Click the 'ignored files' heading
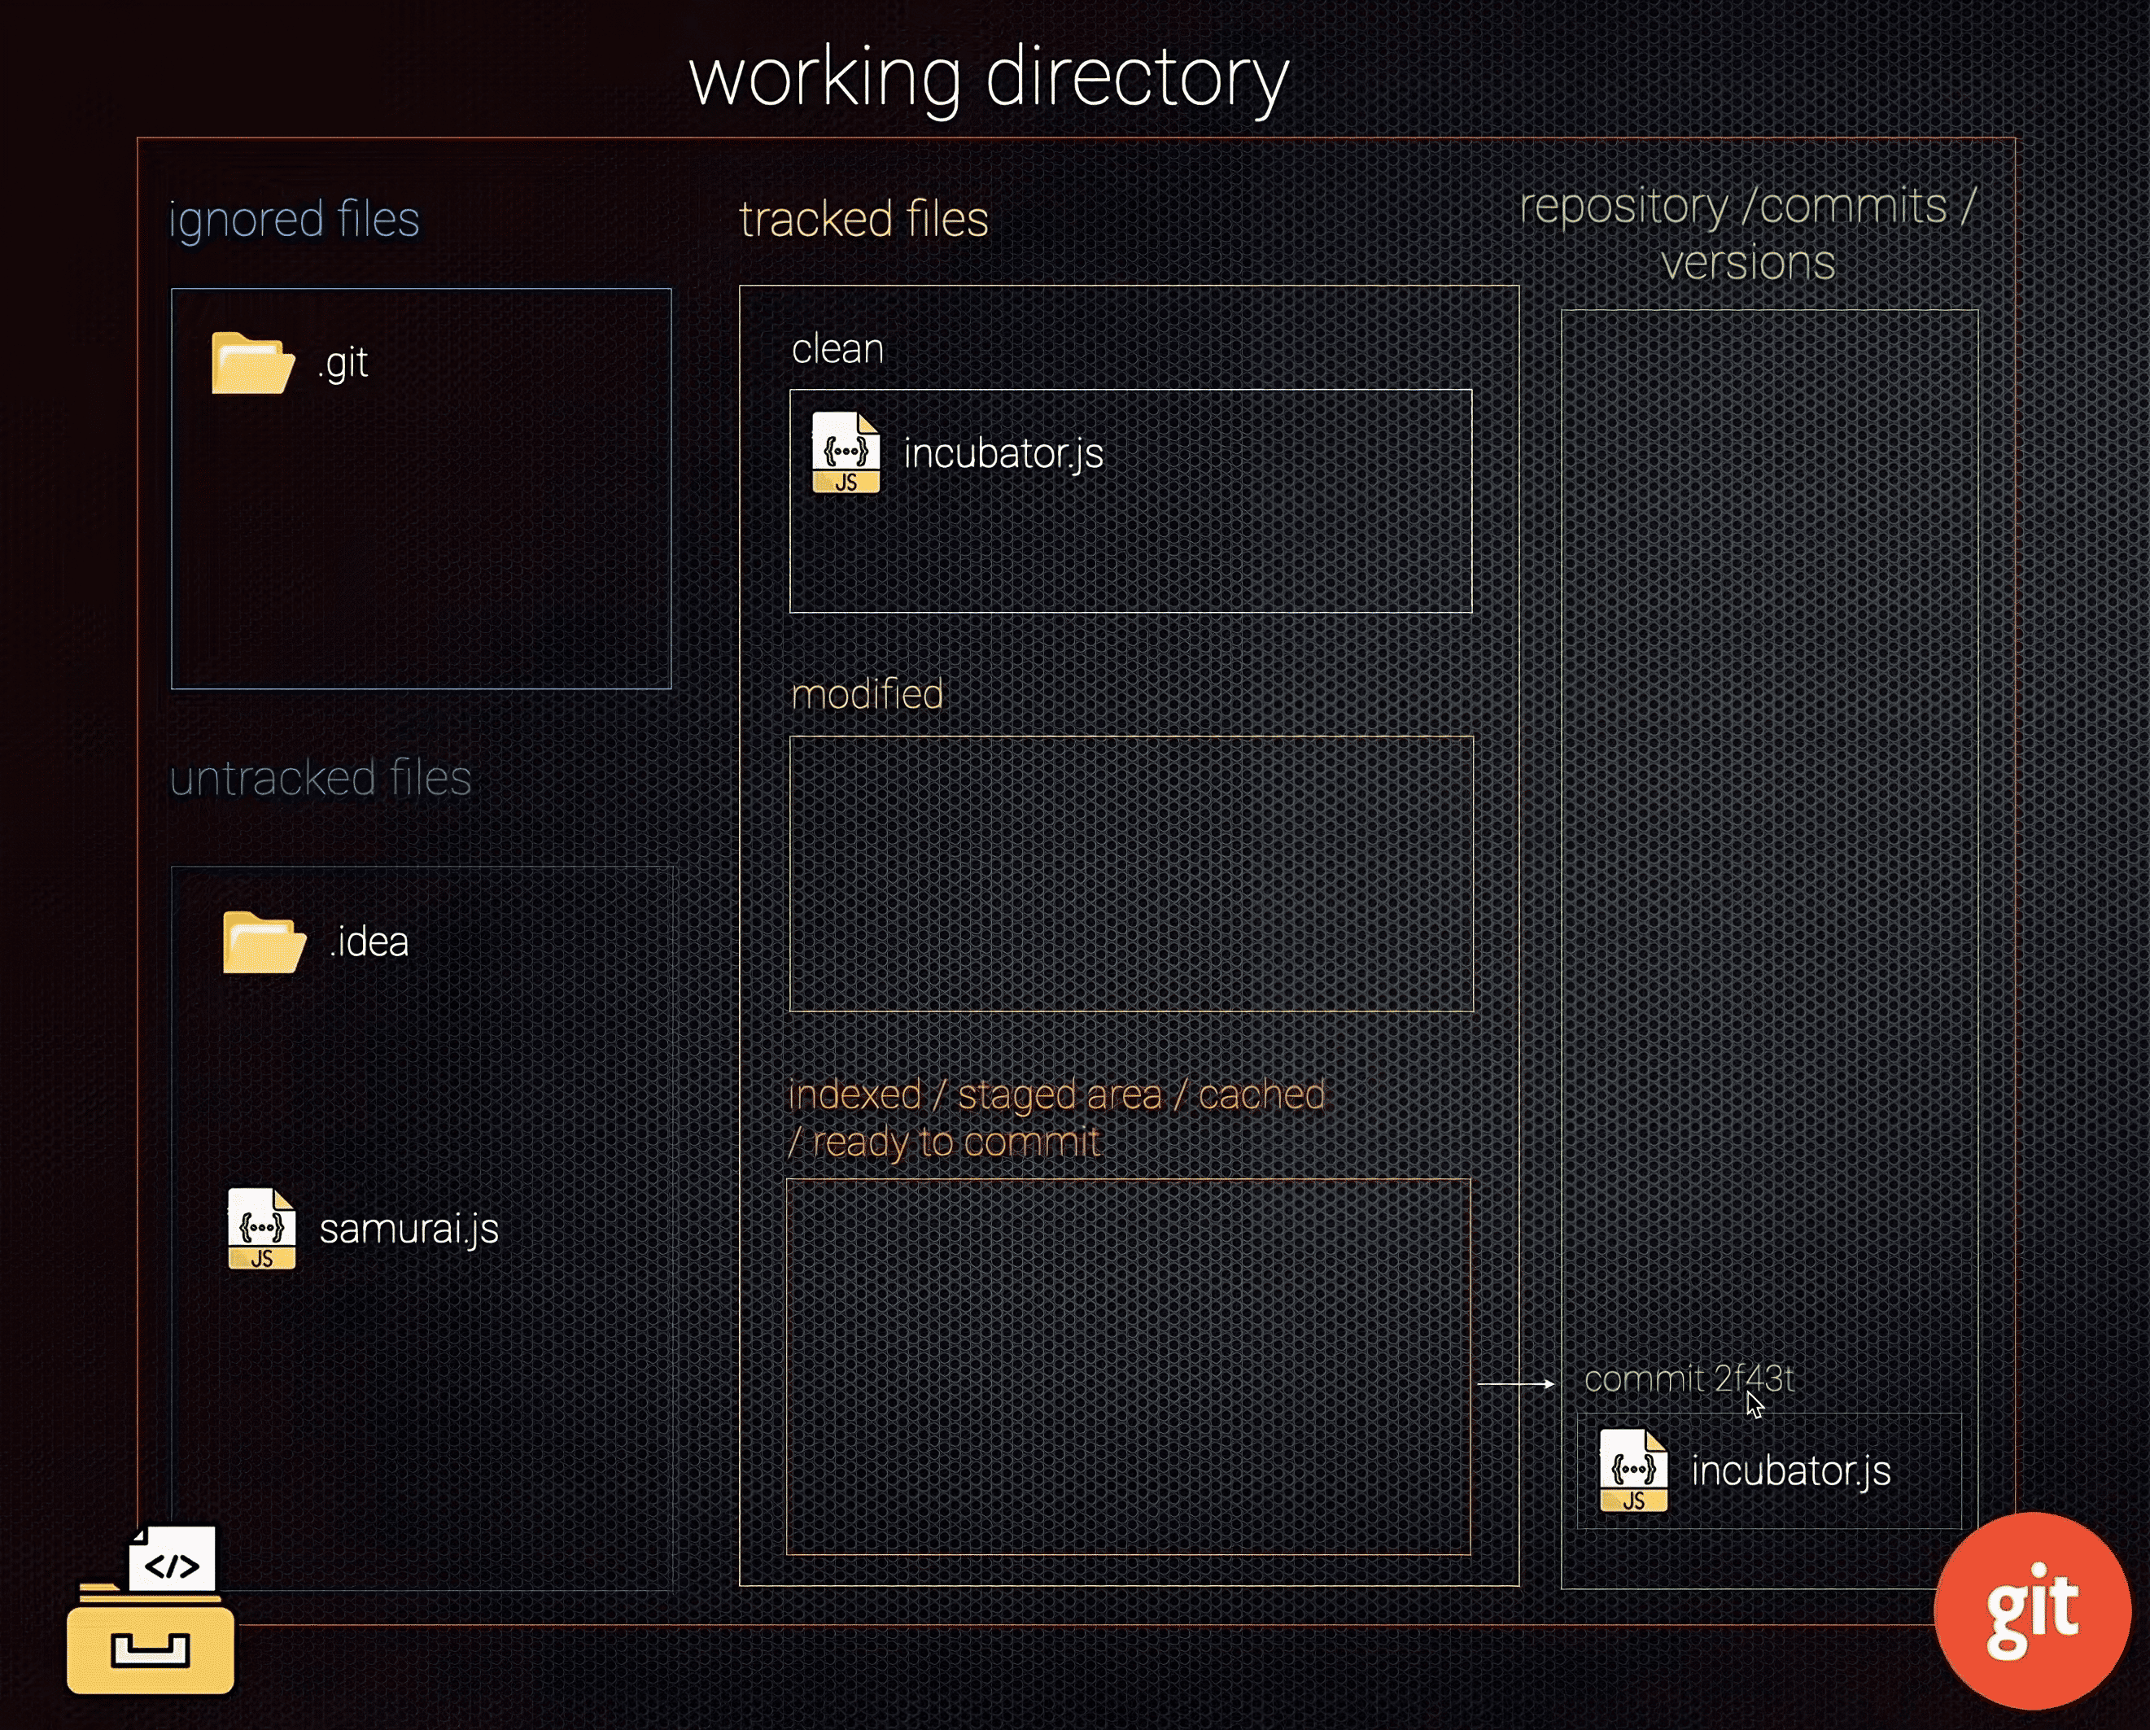Viewport: 2150px width, 1730px height. 294,220
